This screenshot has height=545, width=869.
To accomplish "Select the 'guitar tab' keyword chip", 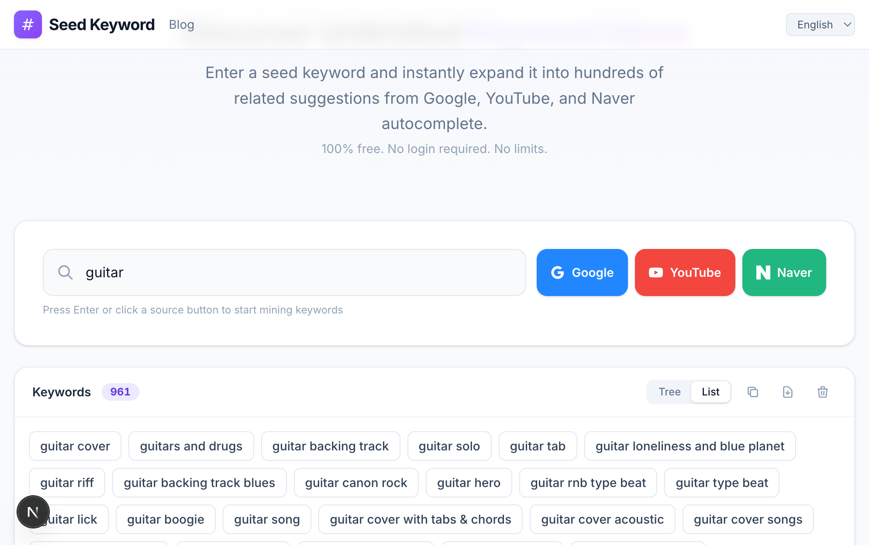I will click(538, 446).
